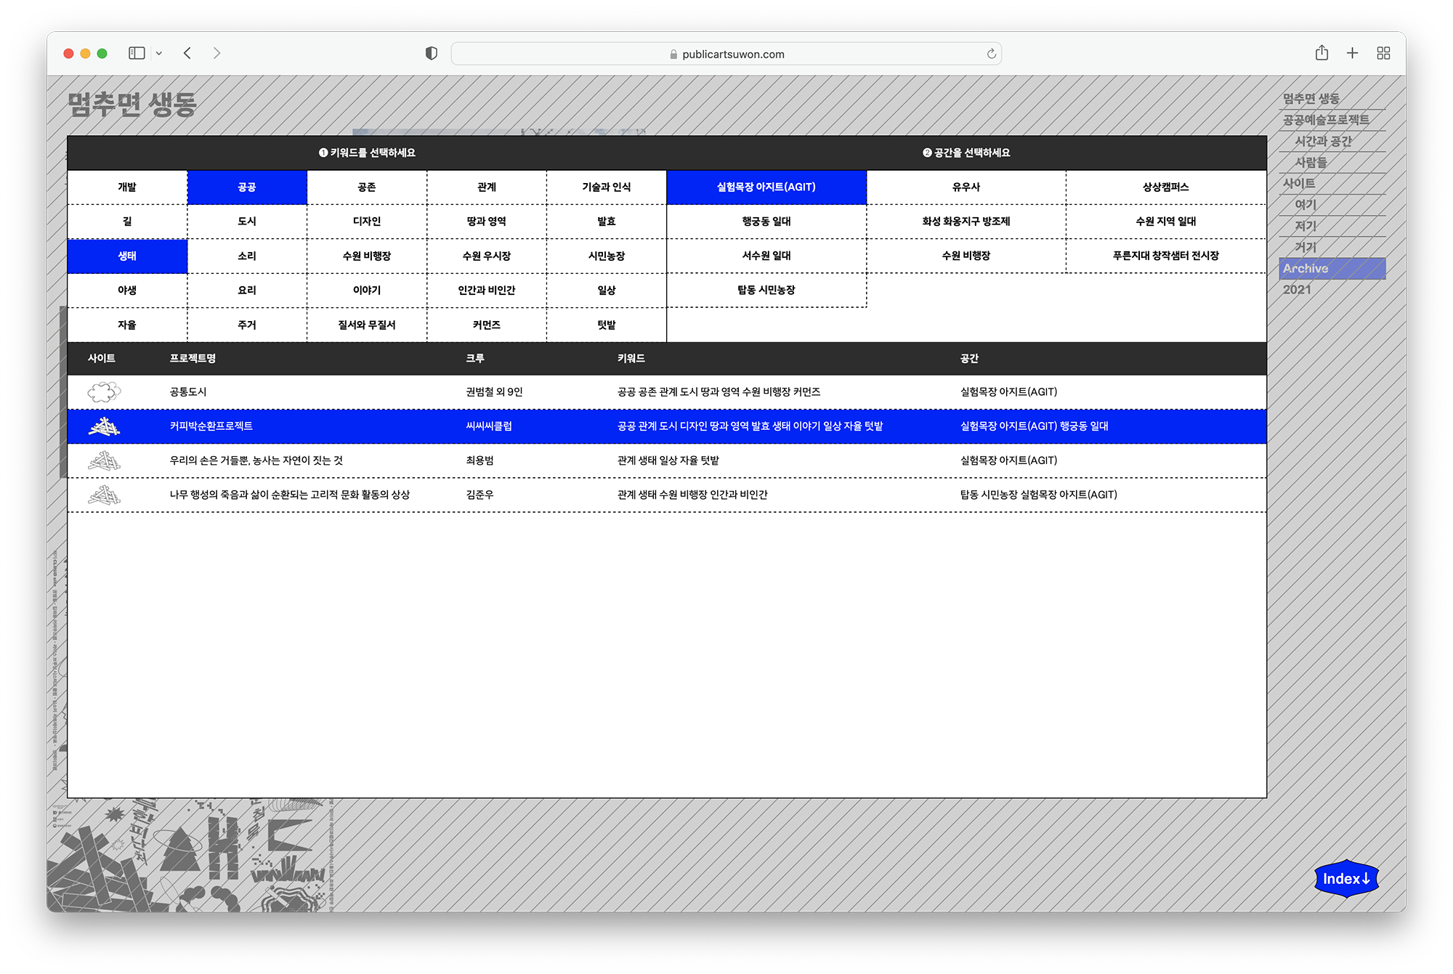
Task: Reload the page with the refresh icon
Action: pyautogui.click(x=991, y=54)
